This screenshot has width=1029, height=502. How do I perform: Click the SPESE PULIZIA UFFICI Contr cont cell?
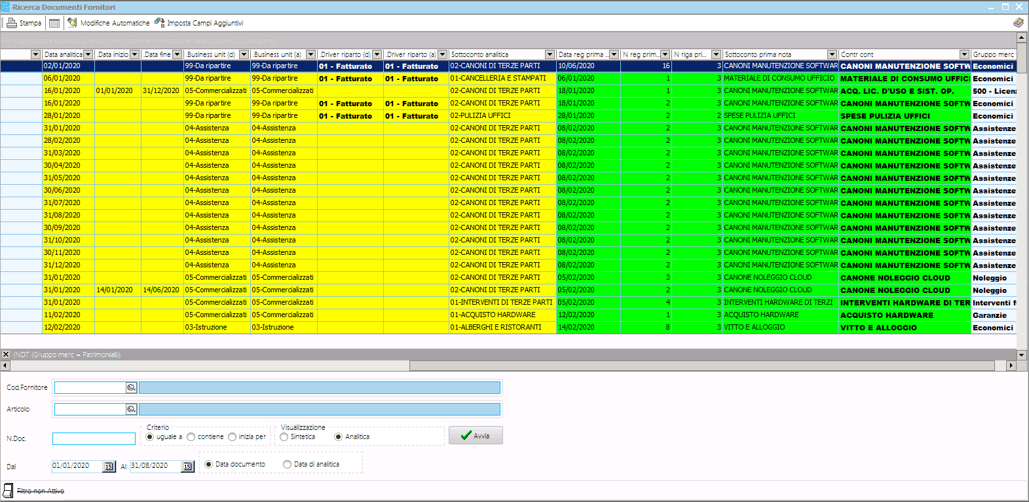pyautogui.click(x=905, y=116)
